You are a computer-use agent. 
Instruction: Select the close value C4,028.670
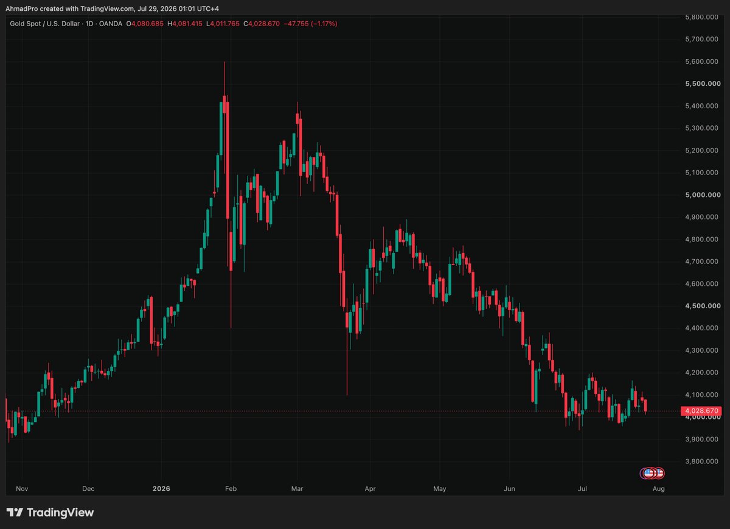262,24
